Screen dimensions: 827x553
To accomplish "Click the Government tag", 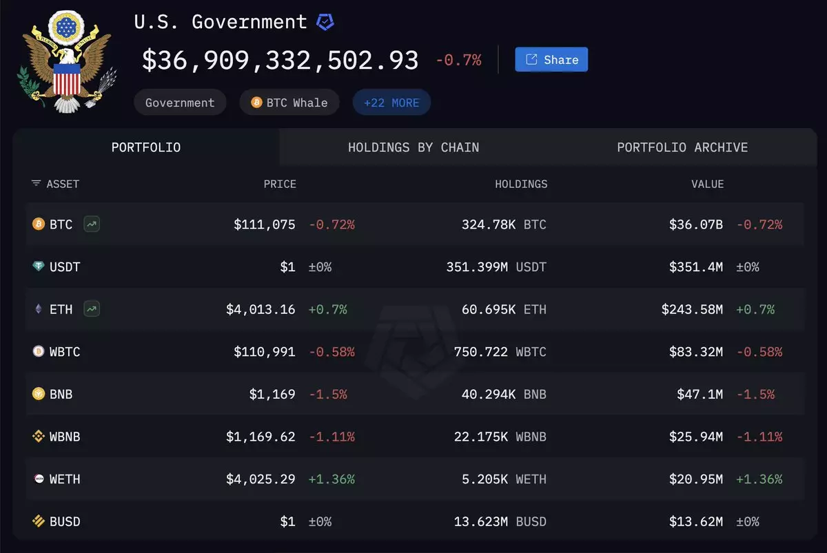I will (180, 103).
